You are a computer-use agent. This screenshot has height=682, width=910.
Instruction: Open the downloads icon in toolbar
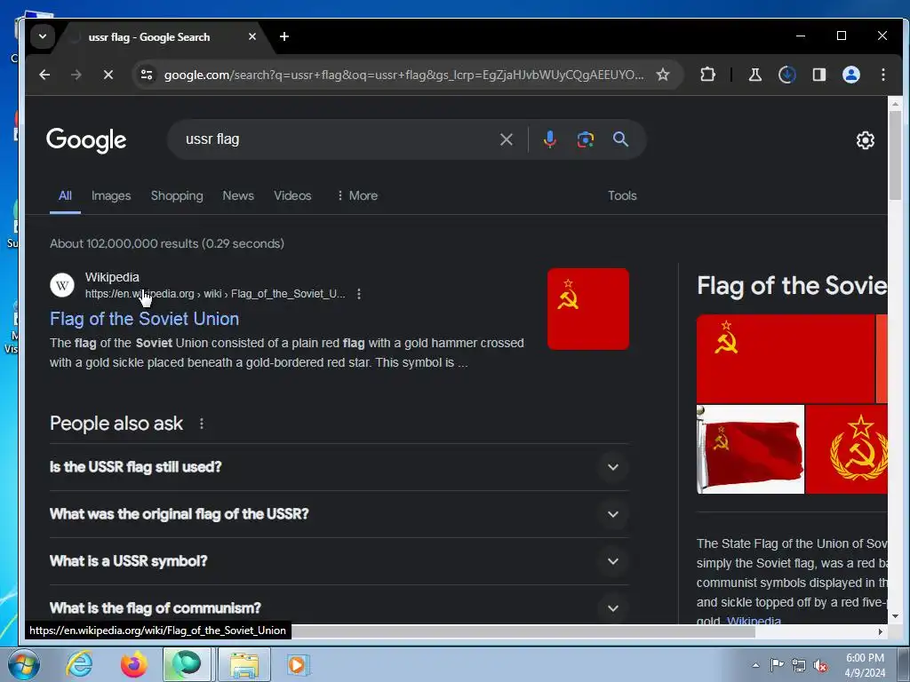tap(787, 75)
